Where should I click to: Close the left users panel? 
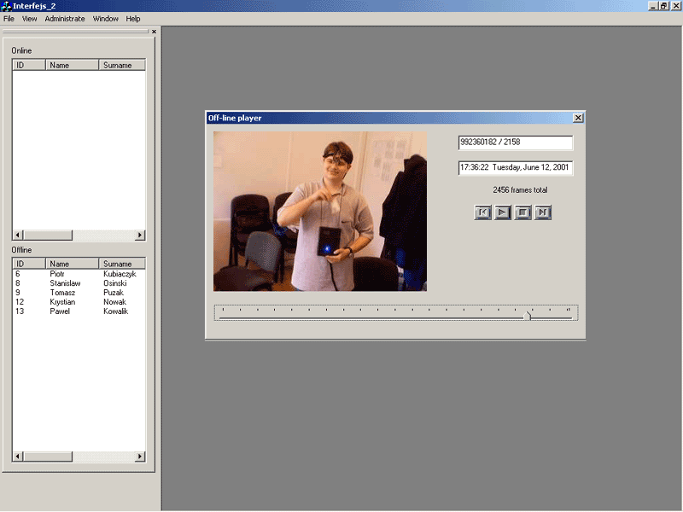pyautogui.click(x=154, y=32)
